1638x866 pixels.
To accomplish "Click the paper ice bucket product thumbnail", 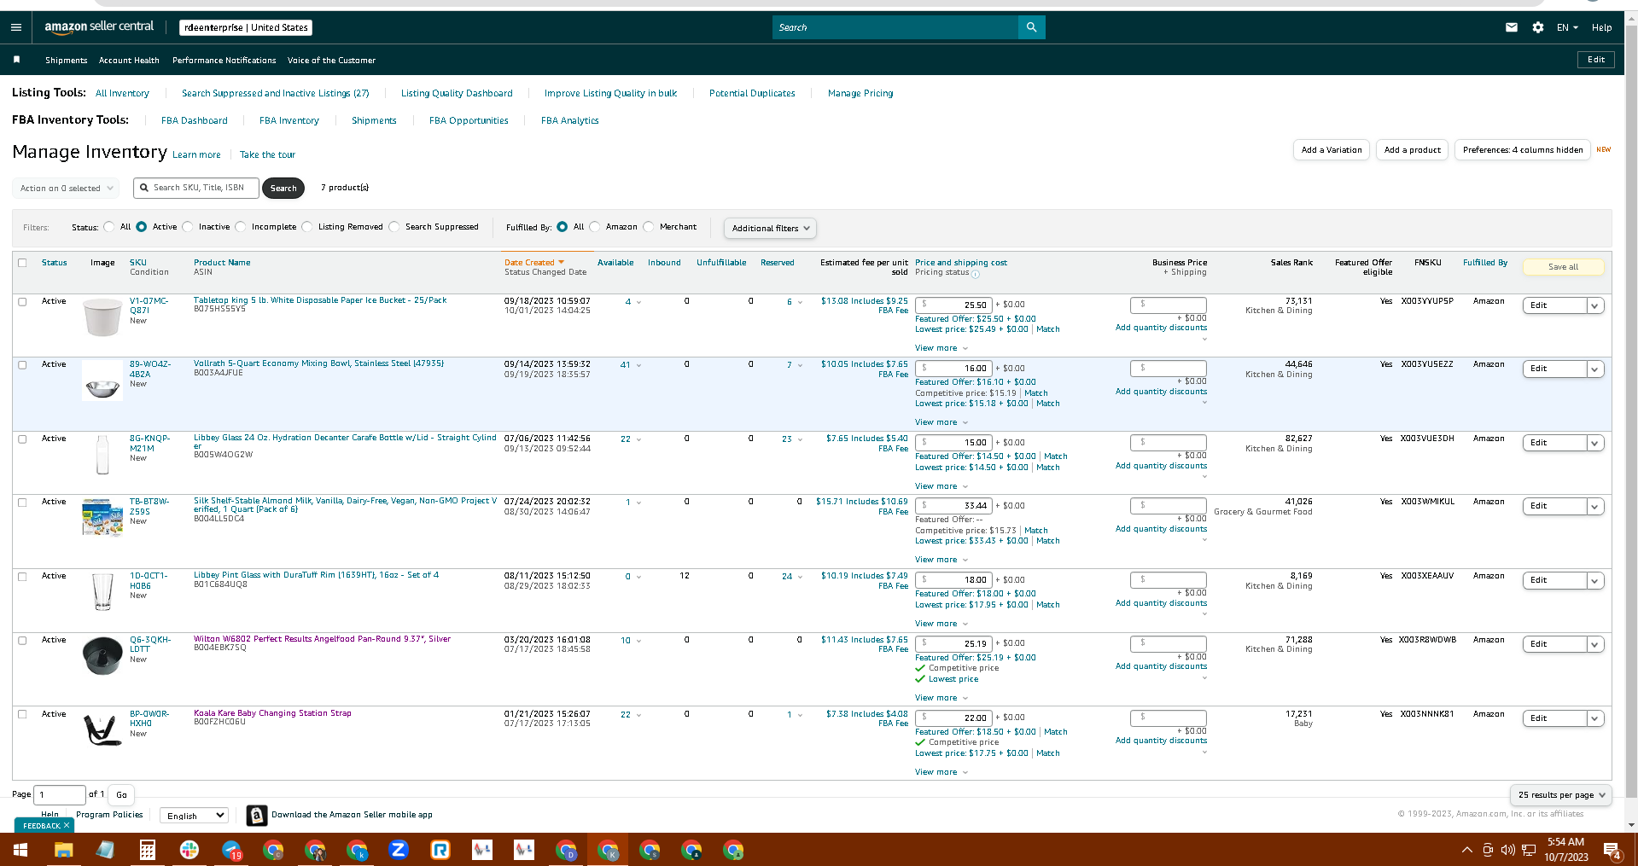I will pyautogui.click(x=102, y=317).
